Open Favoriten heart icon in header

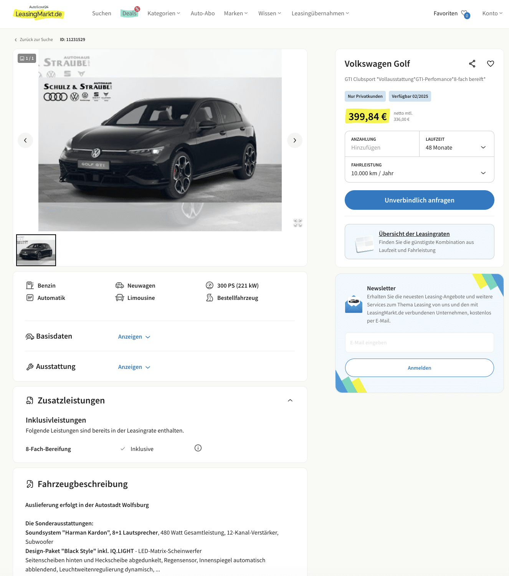coord(465,14)
